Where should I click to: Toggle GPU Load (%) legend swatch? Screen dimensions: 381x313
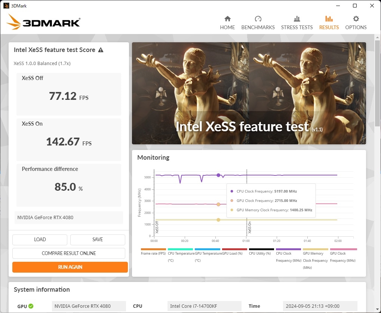tap(234, 249)
